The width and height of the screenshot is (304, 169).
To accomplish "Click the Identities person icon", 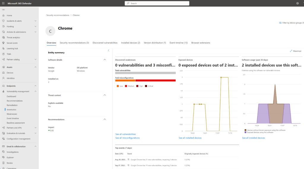I will [3, 78].
